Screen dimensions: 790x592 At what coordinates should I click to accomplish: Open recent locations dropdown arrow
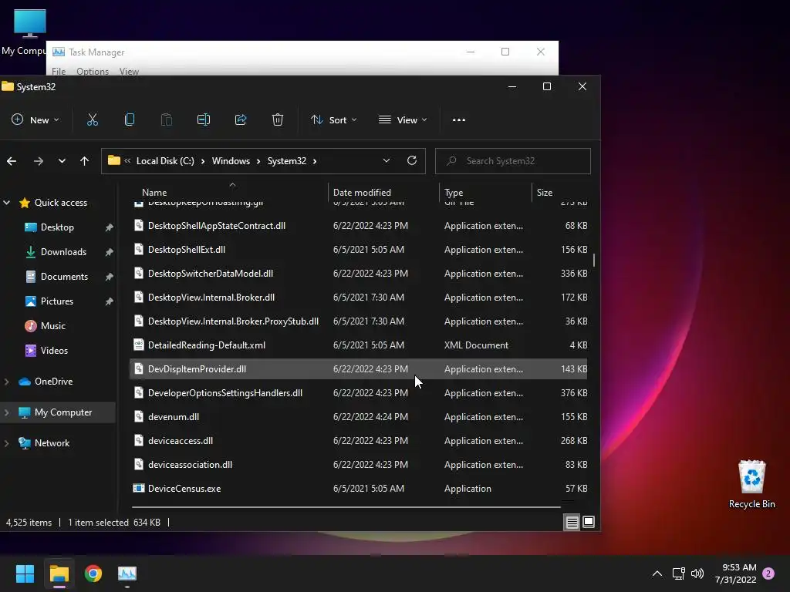[x=62, y=161]
